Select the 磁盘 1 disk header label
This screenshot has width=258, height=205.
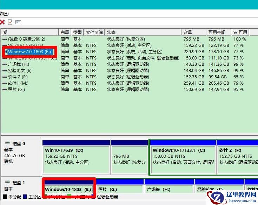click(19, 183)
